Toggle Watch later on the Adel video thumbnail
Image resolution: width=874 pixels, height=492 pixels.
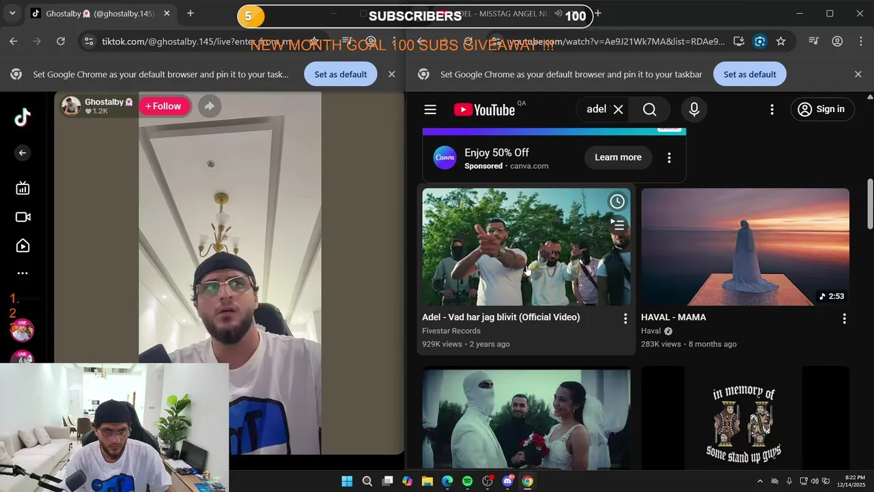pyautogui.click(x=617, y=202)
